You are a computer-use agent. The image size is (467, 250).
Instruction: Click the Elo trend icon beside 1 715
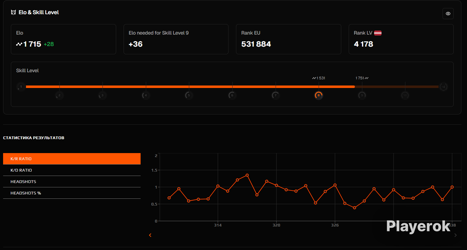point(19,44)
